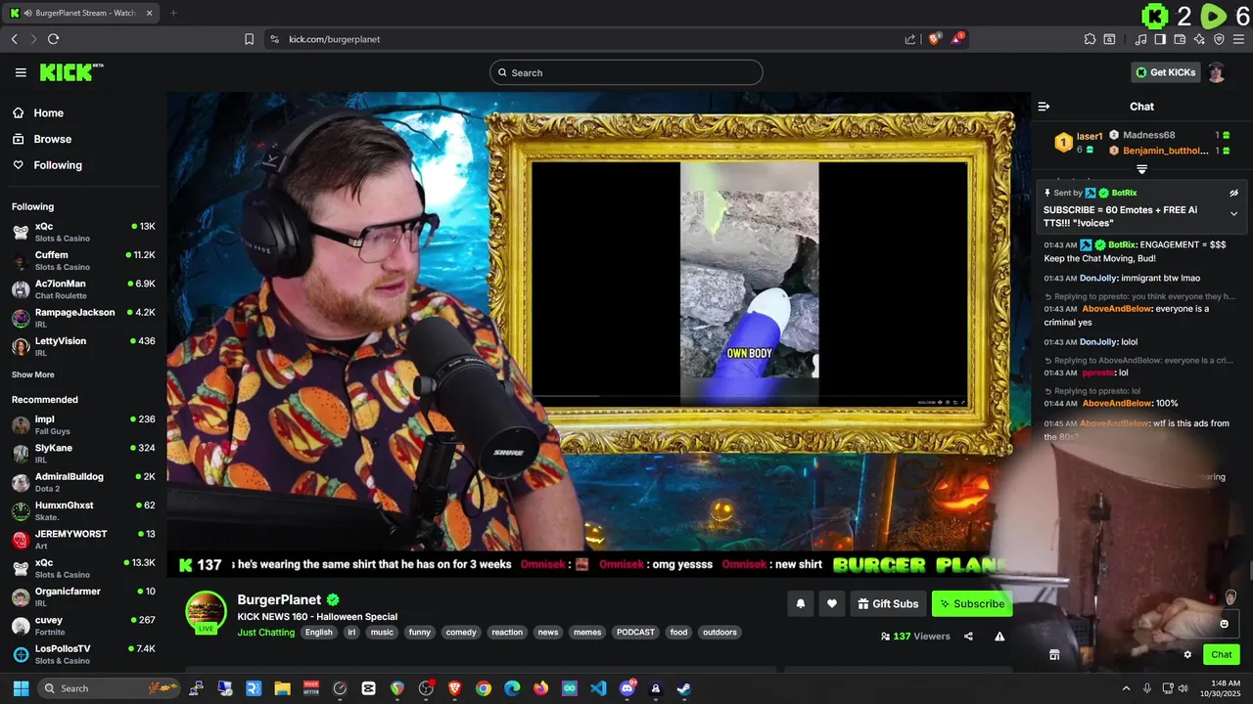This screenshot has height=704, width=1253.
Task: Expand Show More under Following
Action: (x=33, y=374)
